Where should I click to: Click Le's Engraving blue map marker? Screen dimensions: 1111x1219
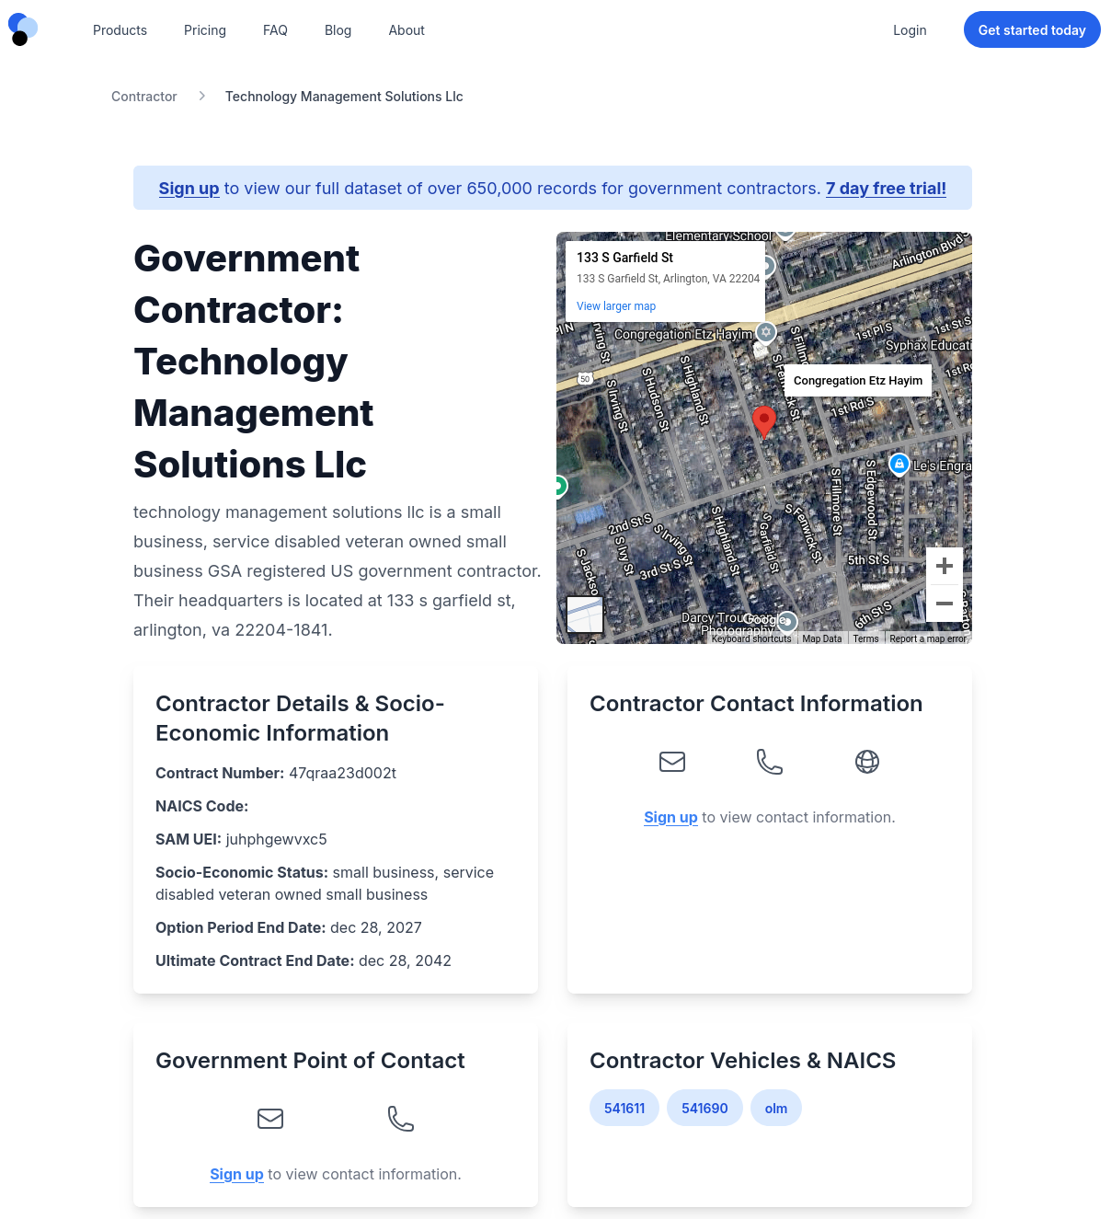899,464
